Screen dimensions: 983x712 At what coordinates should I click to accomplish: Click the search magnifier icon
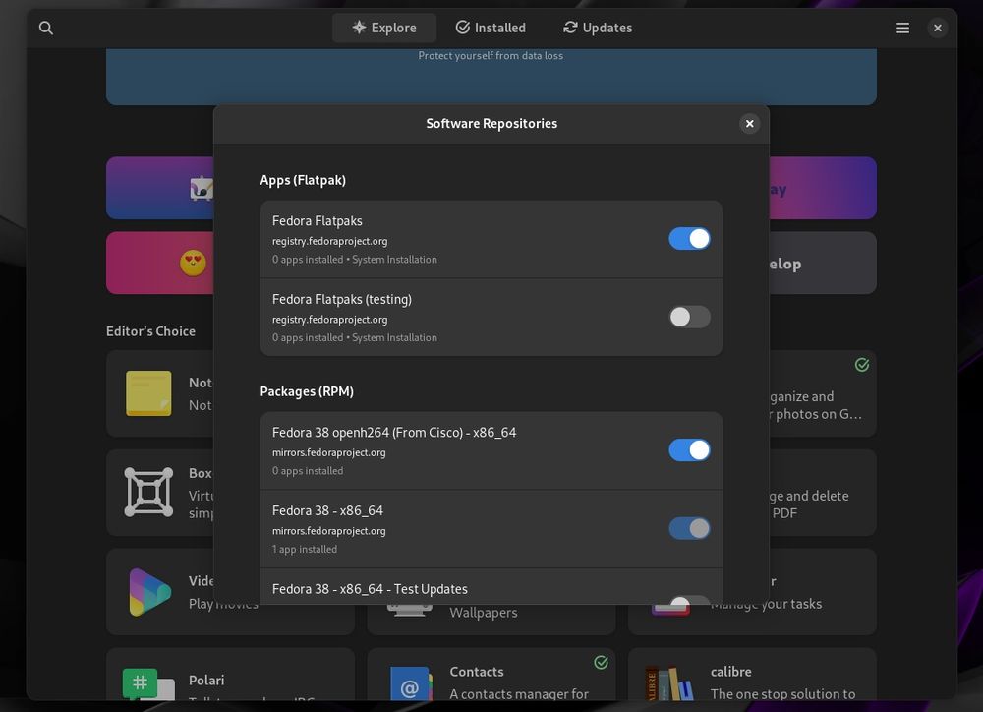46,28
